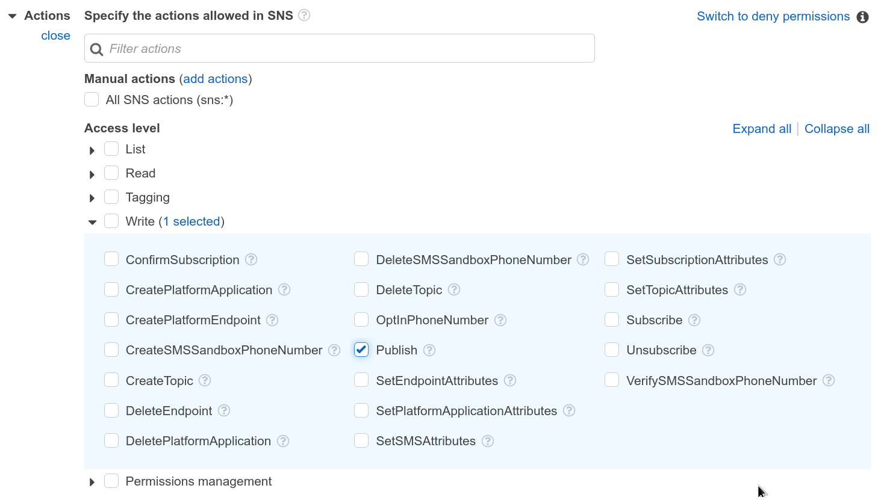Show help for DeletePlatformApplication
878x500 pixels.
tap(283, 441)
